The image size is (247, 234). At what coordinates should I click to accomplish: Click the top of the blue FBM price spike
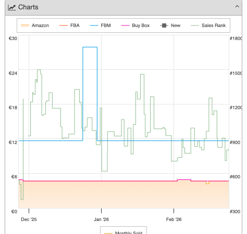pyautogui.click(x=90, y=47)
